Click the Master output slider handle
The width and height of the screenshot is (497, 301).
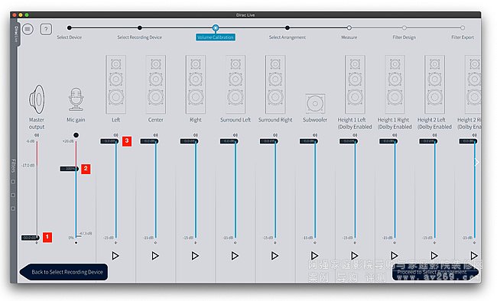click(31, 238)
